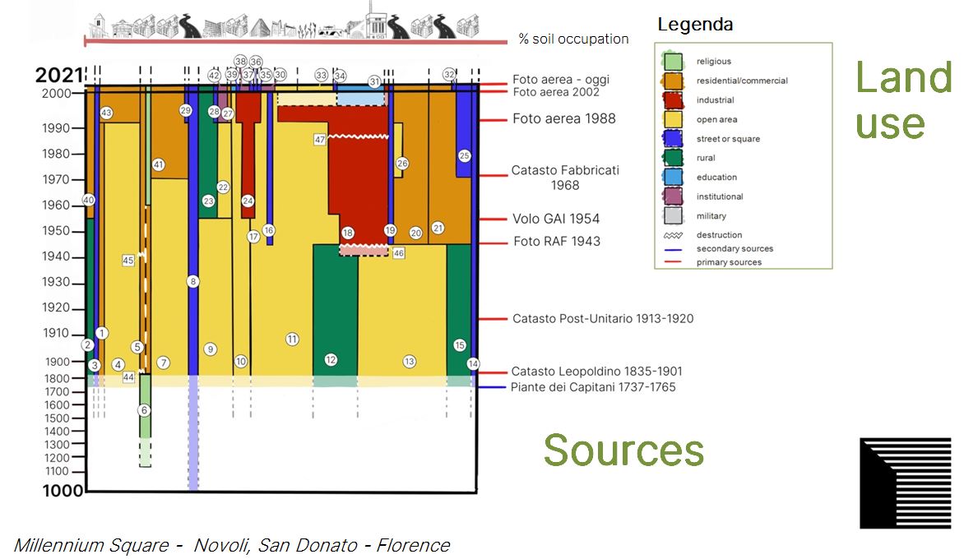
Task: Click the primary sources red line symbol
Action: (673, 262)
